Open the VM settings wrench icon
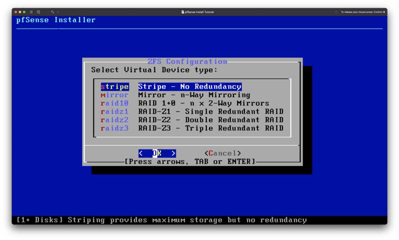The height and width of the screenshot is (240, 399). coord(53,12)
